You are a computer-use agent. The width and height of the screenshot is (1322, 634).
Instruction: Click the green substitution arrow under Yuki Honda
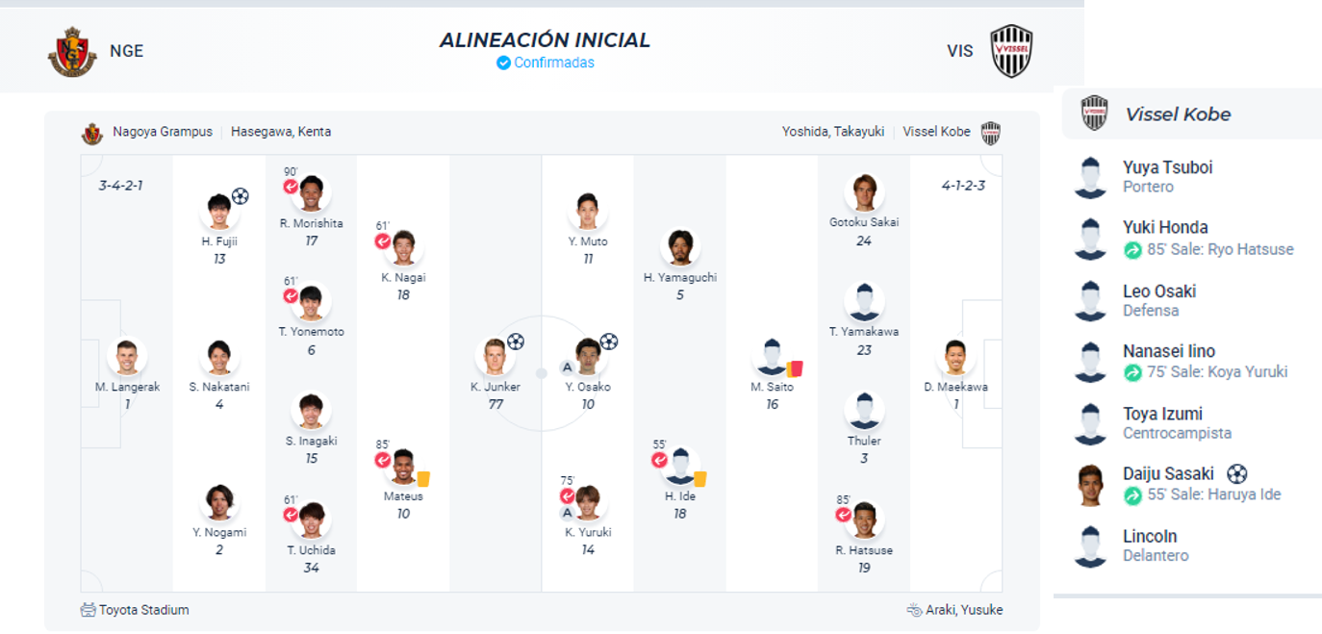1132,250
